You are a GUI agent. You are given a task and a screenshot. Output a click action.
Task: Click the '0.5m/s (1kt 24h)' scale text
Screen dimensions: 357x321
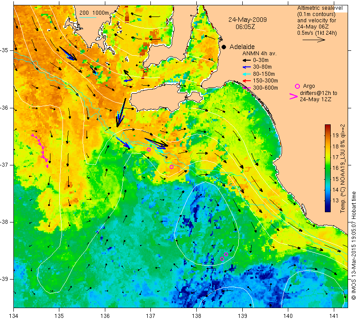tap(317, 33)
